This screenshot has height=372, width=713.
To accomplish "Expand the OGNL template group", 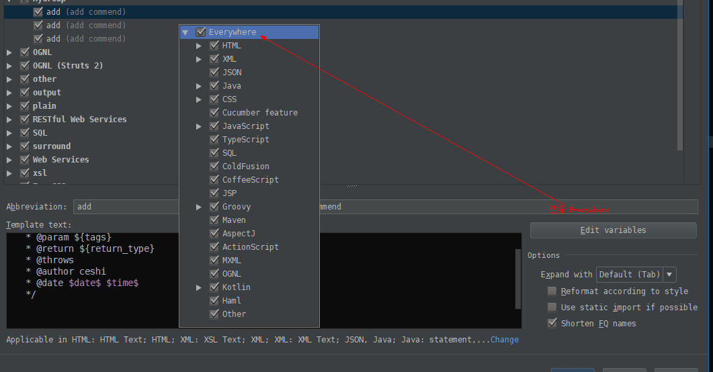I will pyautogui.click(x=9, y=52).
